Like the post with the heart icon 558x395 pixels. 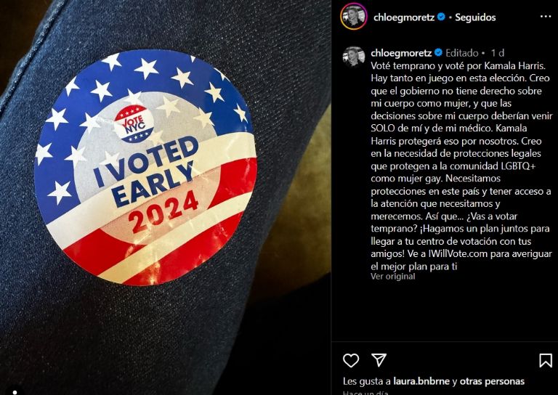pos(351,360)
